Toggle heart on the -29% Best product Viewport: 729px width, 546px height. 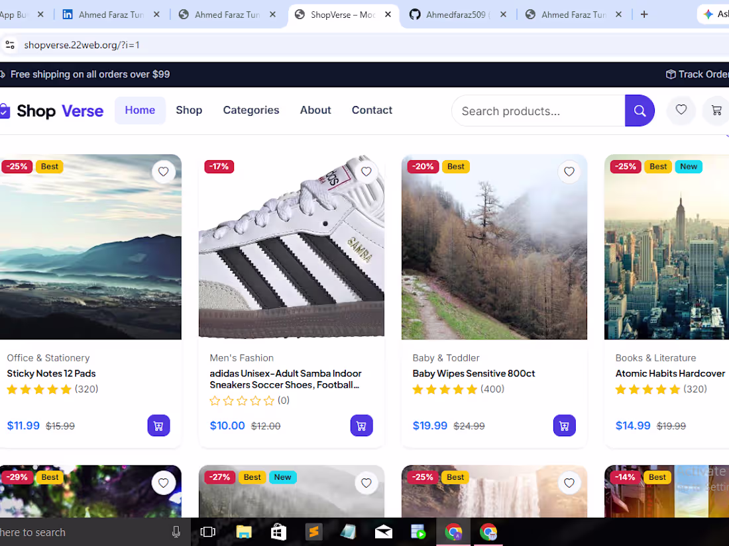tap(163, 483)
